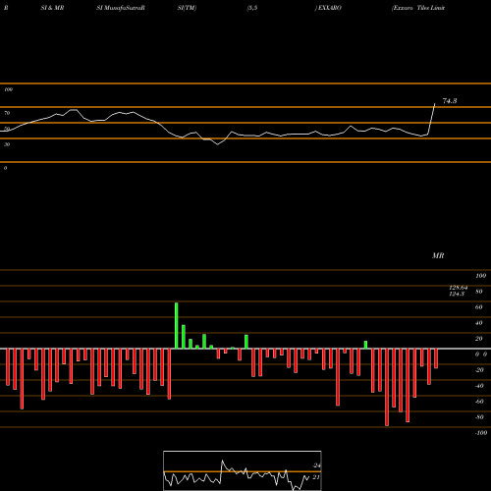Click the -100 label on the MR axis
This screenshot has height=491, width=491.
[x=481, y=433]
